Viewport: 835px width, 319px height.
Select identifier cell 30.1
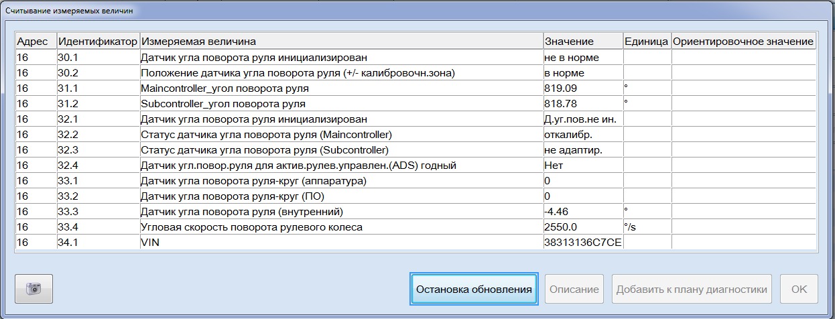point(98,58)
